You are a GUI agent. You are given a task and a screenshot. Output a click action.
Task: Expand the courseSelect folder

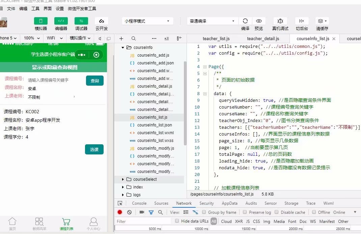tap(123, 179)
